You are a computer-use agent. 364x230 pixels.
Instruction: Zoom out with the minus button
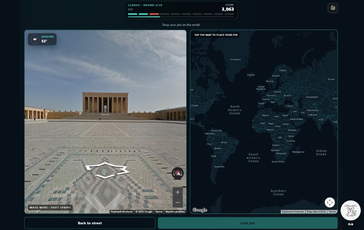178,202
